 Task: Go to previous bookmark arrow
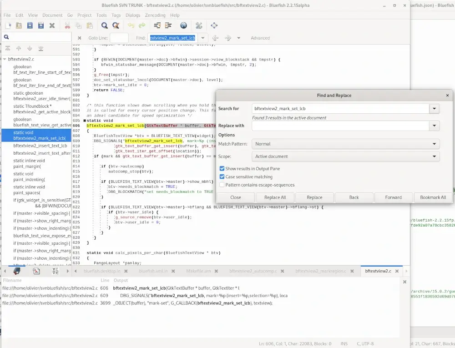tap(19, 48)
